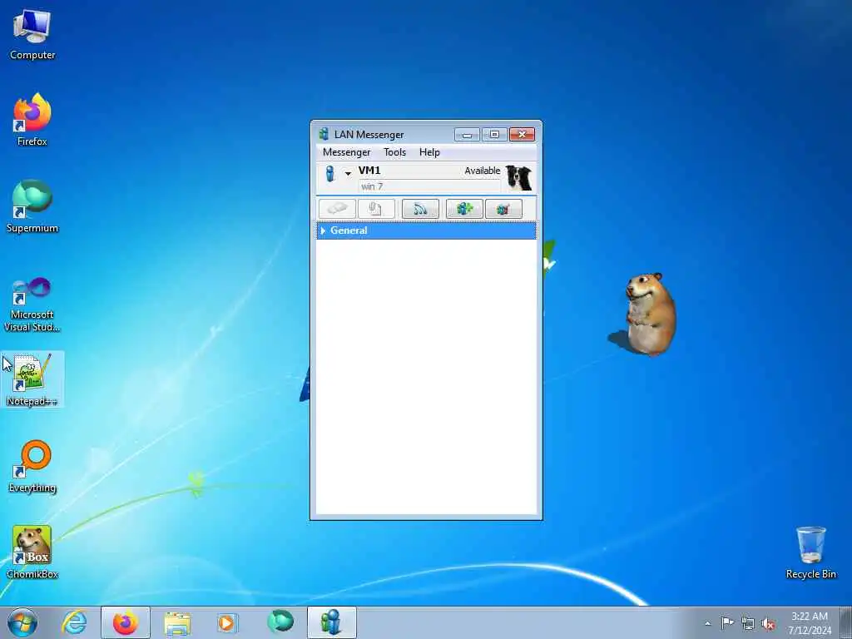Click the Show Desktop strip

pos(846,622)
